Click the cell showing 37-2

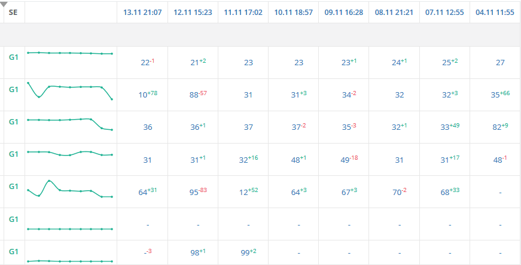tap(298, 127)
